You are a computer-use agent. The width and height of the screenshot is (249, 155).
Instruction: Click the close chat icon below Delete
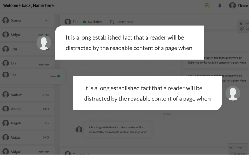(x=241, y=29)
